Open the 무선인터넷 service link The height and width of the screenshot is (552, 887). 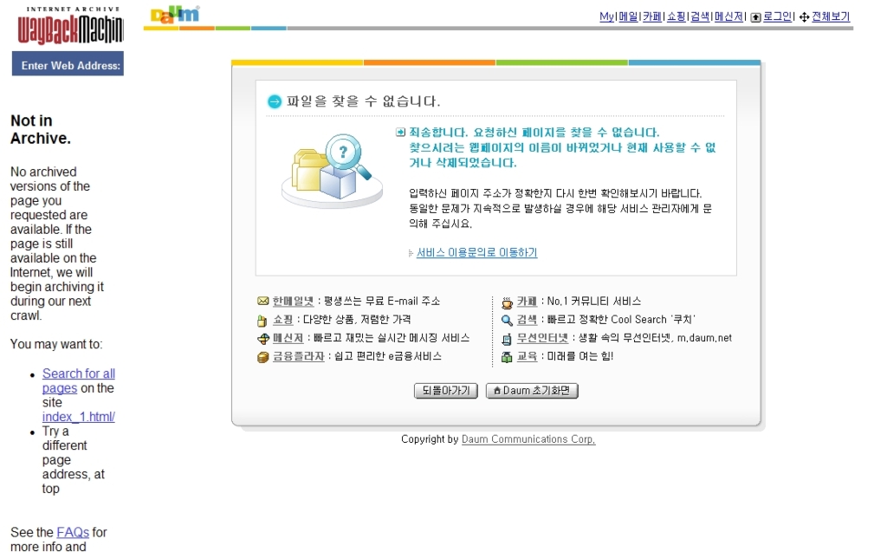click(542, 338)
